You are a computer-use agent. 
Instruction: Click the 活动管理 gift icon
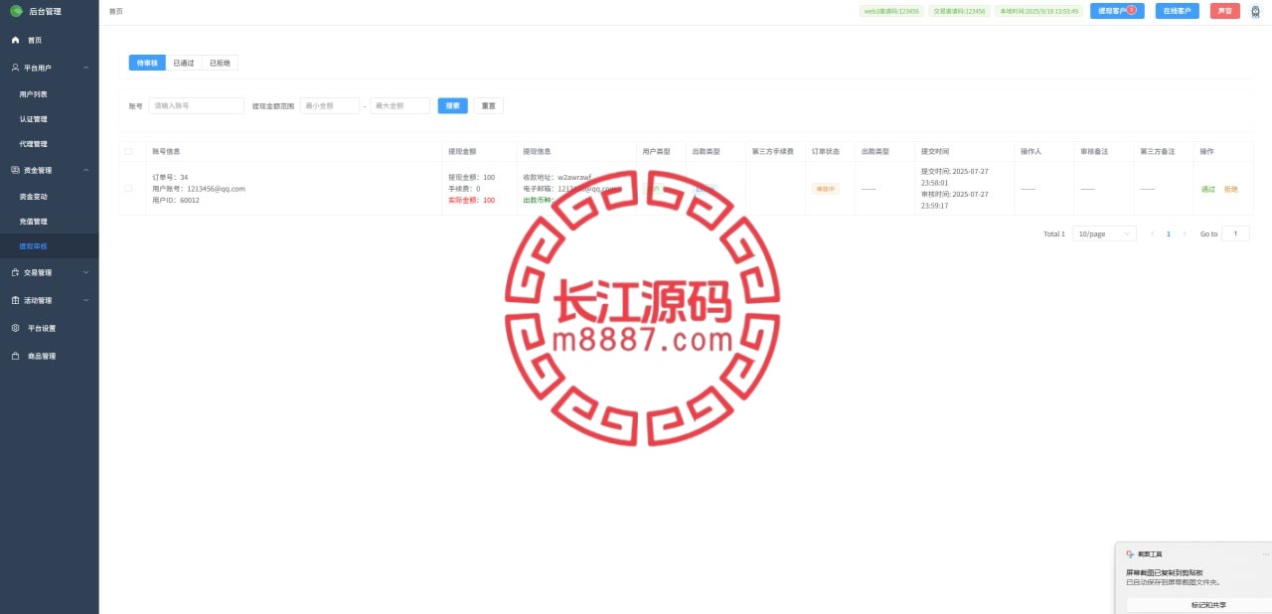[15, 300]
